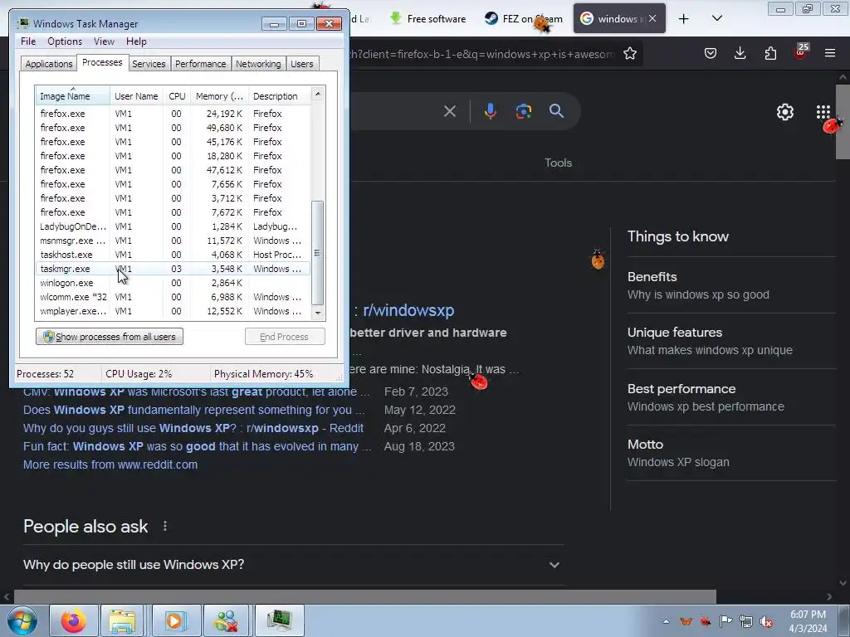The image size is (850, 637).
Task: Click the network tray icon
Action: coord(746,621)
